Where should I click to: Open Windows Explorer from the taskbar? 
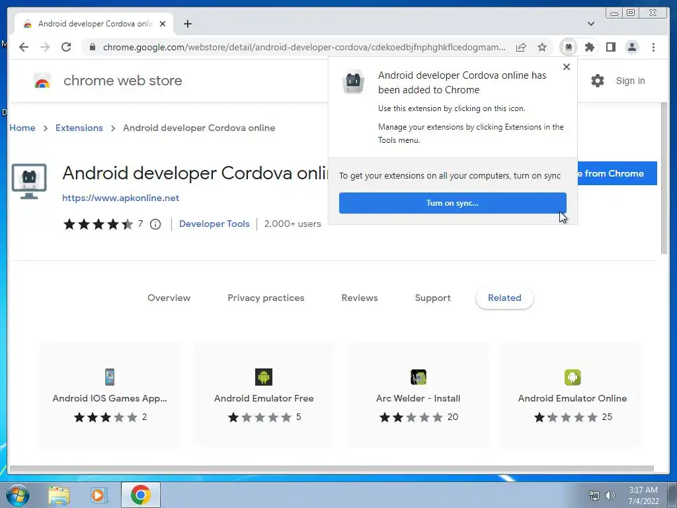(x=59, y=495)
